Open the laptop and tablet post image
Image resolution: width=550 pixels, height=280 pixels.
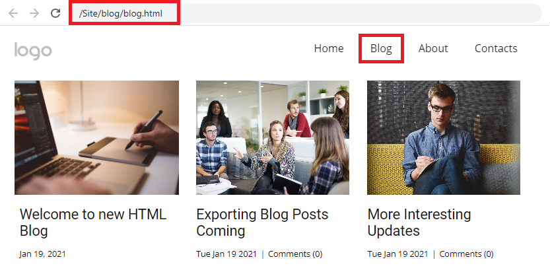[x=97, y=137]
